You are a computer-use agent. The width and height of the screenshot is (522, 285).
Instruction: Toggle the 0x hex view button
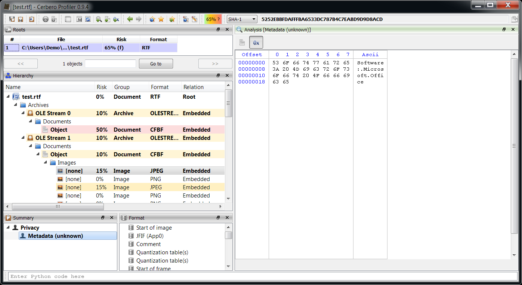coord(256,43)
